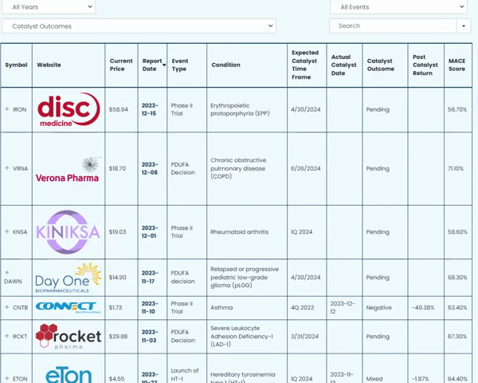Click the Event Type column header
The width and height of the screenshot is (478, 383).
pos(180,65)
